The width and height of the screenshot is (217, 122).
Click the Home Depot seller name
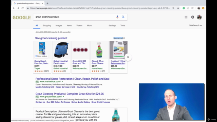[97, 68]
